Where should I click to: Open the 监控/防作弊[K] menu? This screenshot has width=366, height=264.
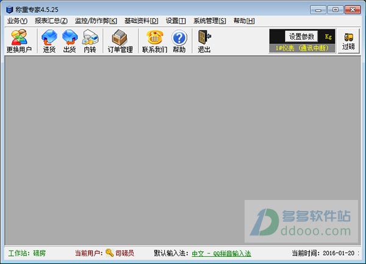pos(96,21)
